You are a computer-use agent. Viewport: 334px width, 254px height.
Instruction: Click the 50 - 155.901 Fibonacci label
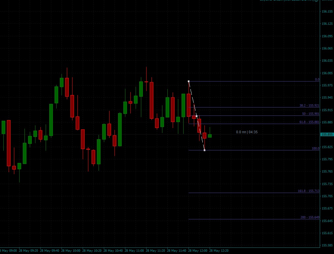[311, 114]
